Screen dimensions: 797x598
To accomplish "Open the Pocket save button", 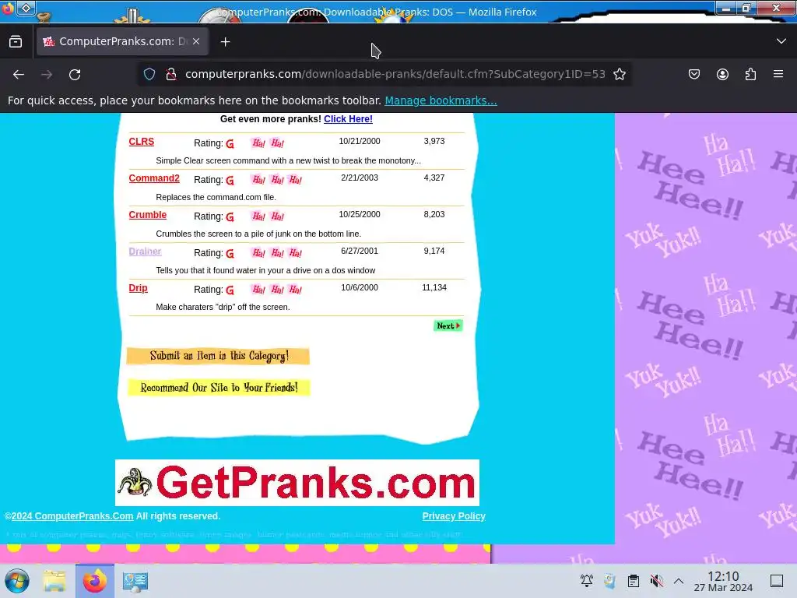I will pos(693,74).
